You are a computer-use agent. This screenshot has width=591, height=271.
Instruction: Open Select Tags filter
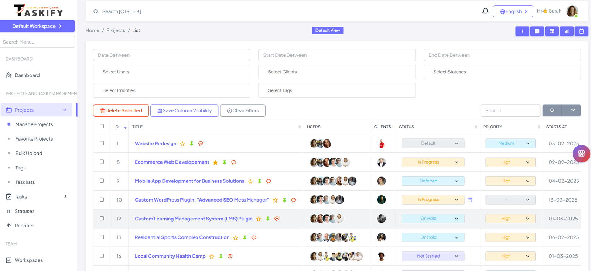pyautogui.click(x=337, y=90)
